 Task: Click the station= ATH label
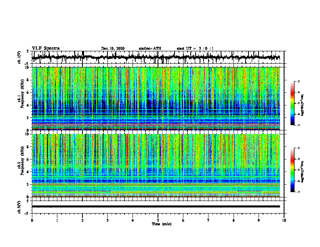(x=150, y=48)
